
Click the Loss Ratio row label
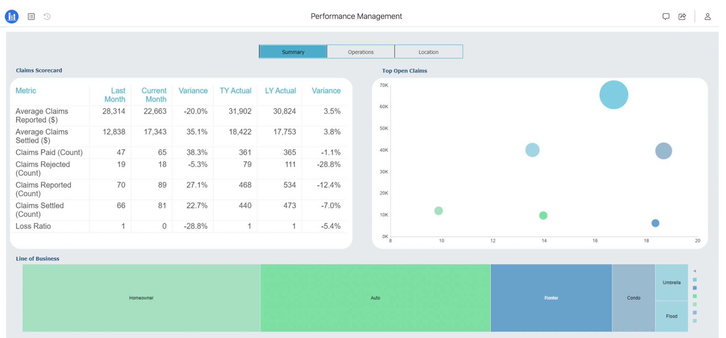click(x=33, y=226)
